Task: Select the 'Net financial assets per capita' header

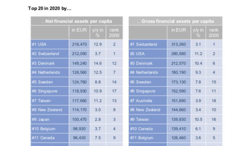Action: [76, 21]
